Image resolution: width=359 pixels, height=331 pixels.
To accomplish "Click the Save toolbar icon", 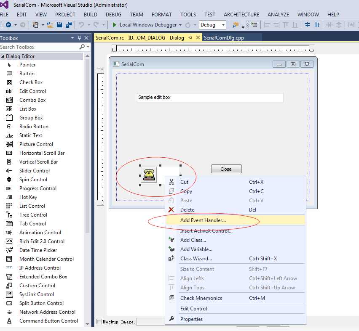I will click(x=59, y=25).
